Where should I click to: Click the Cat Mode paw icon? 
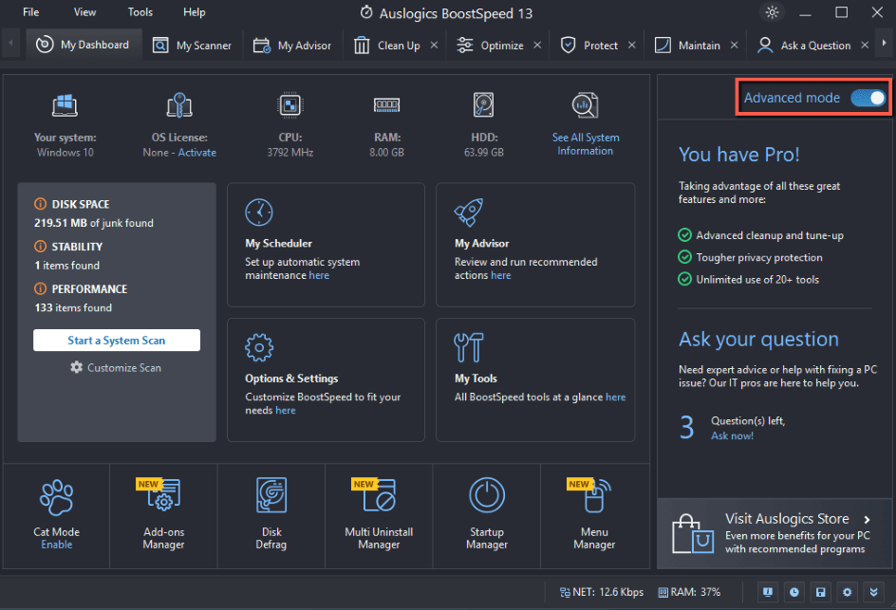click(57, 497)
